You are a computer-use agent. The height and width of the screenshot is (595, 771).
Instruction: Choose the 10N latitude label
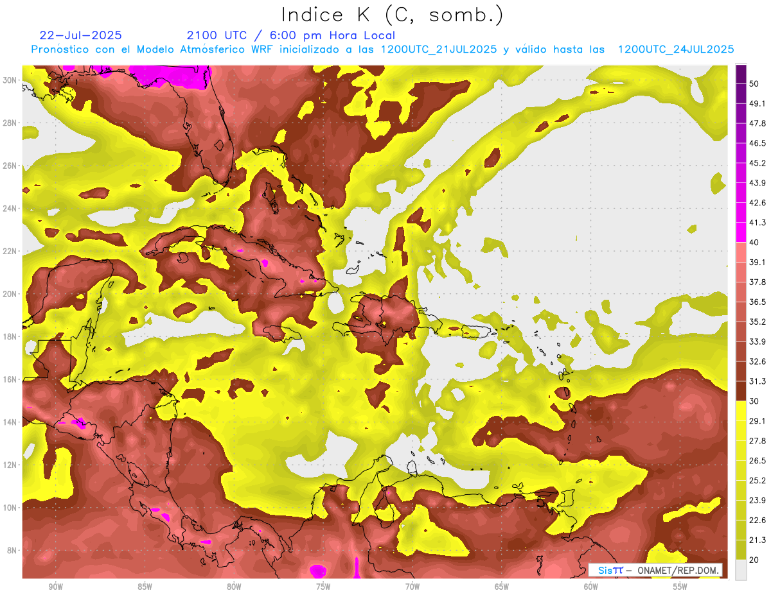[x=10, y=508]
